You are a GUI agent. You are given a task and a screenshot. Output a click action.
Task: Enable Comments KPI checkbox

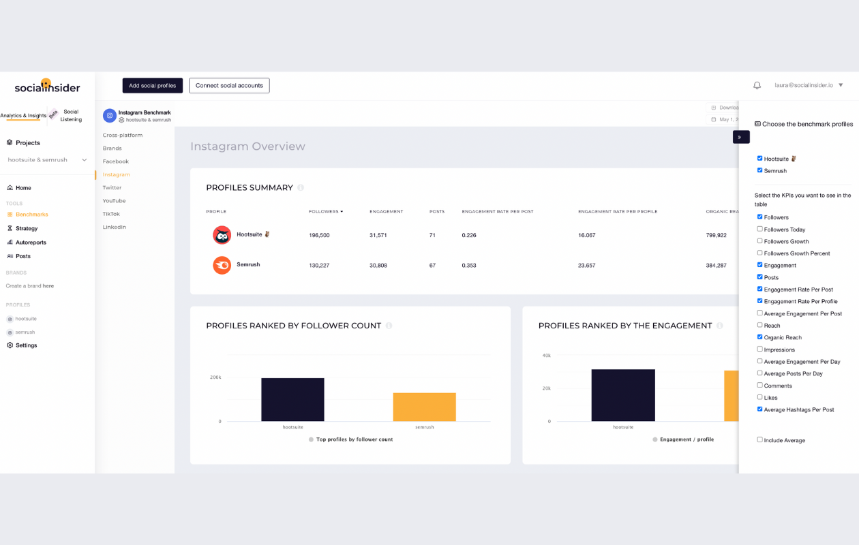(x=760, y=385)
